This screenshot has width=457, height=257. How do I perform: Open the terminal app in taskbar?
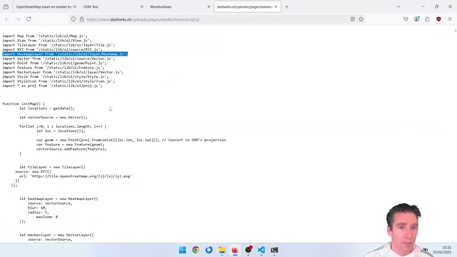click(x=274, y=250)
